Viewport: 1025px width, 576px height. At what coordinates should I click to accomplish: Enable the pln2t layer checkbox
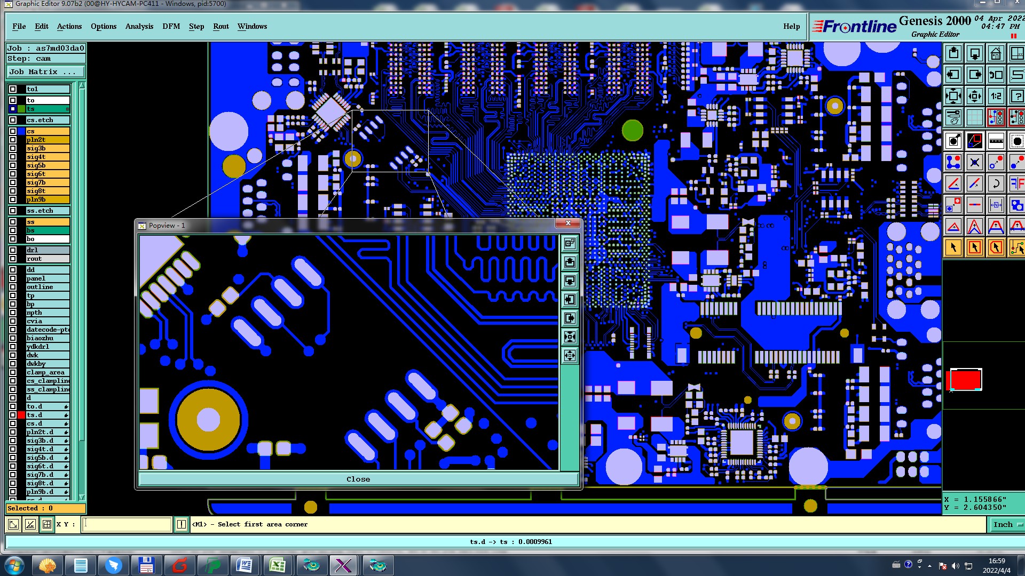(x=13, y=140)
